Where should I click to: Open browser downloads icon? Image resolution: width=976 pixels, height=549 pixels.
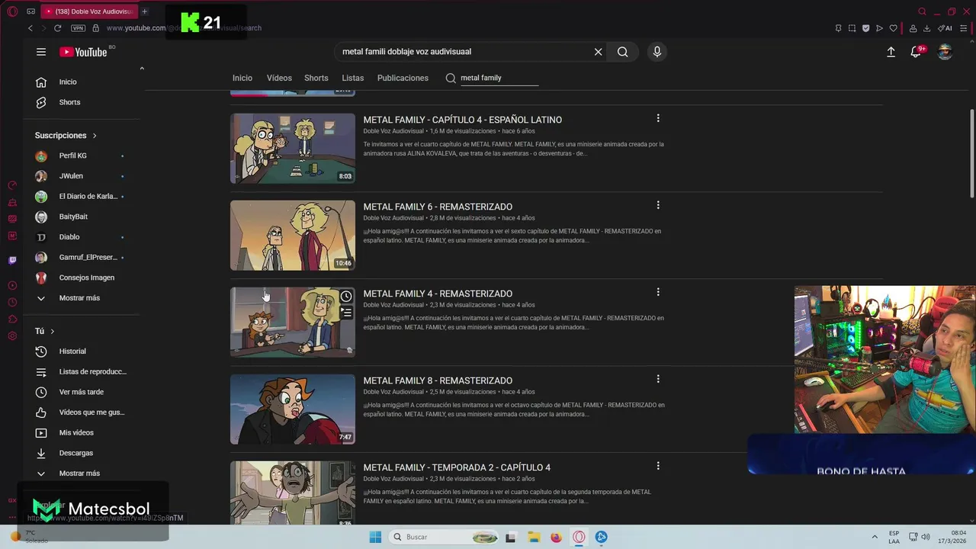[x=926, y=28]
